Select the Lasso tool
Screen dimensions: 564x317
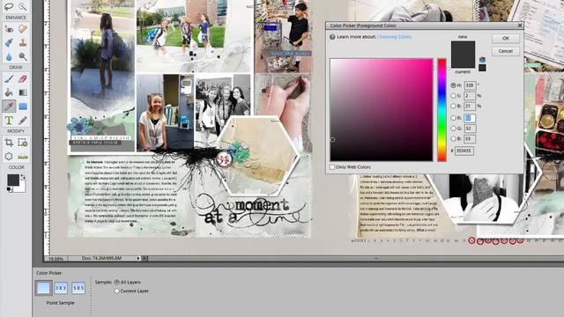tap(9, 6)
